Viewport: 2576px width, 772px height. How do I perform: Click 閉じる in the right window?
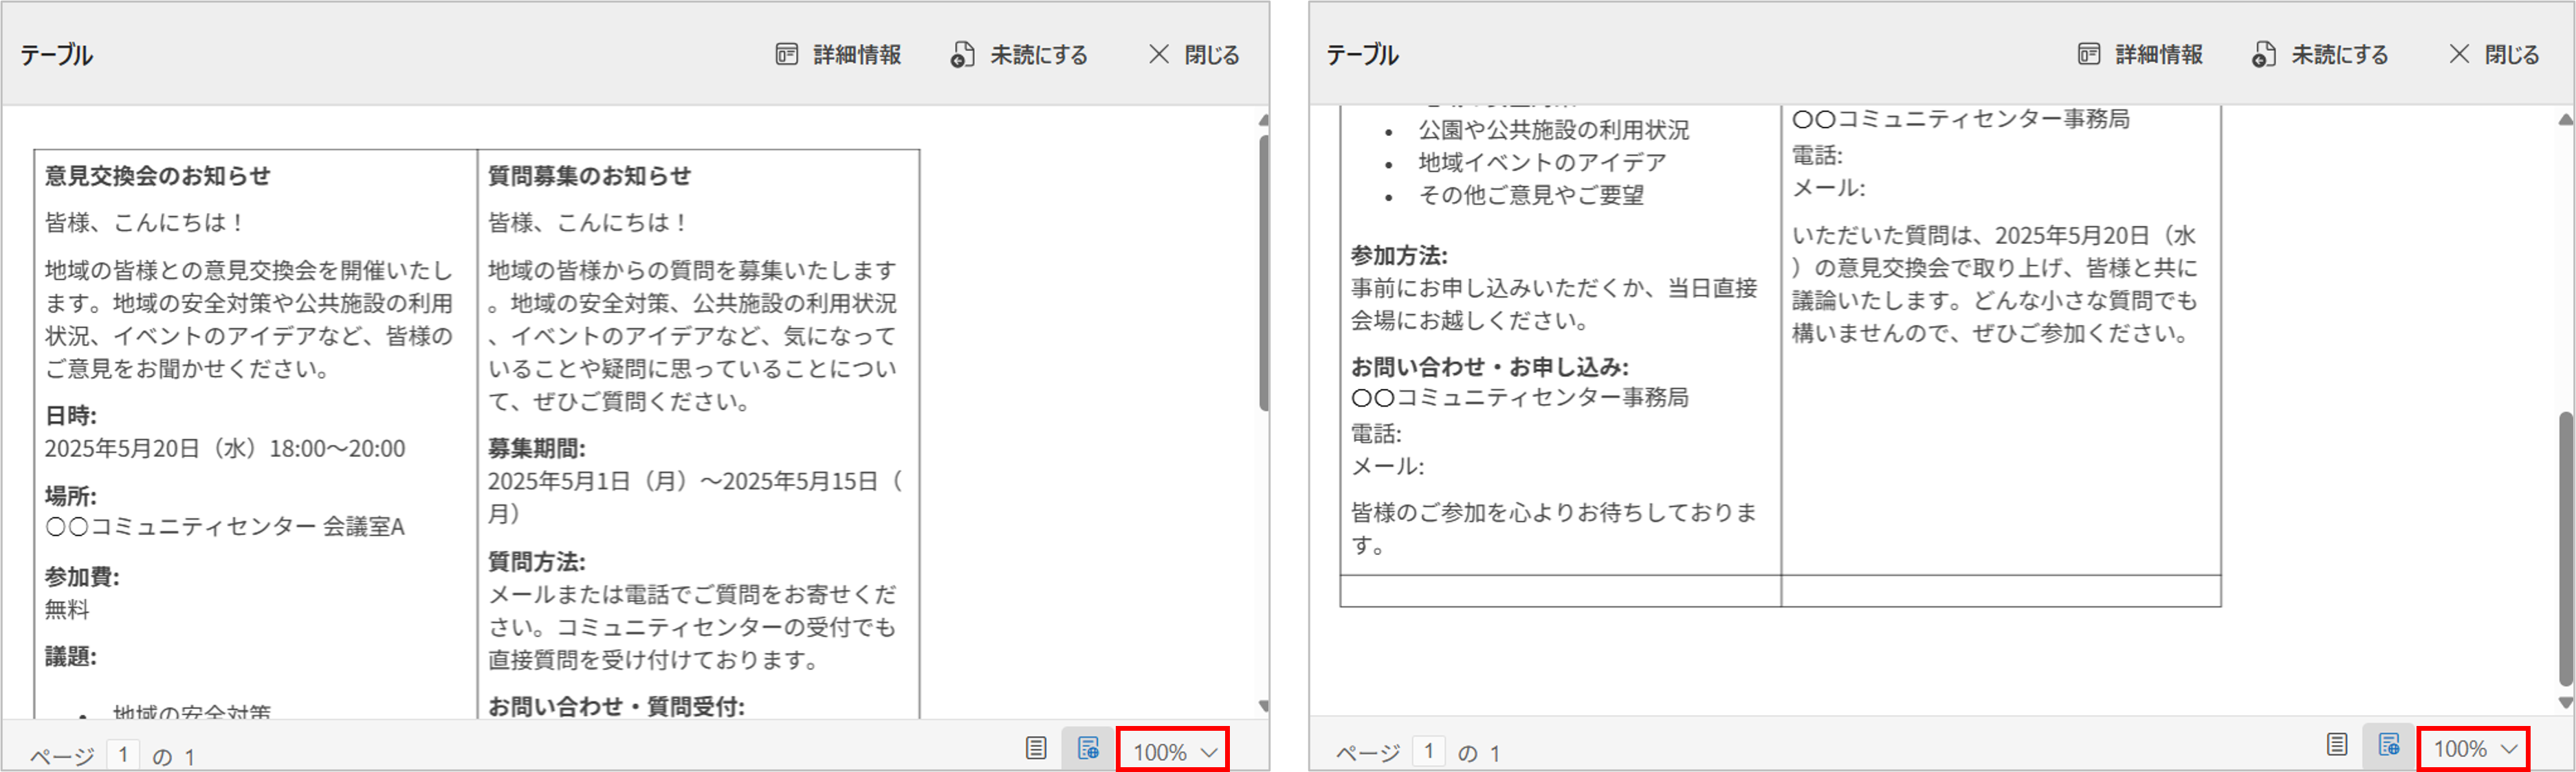coord(2494,55)
